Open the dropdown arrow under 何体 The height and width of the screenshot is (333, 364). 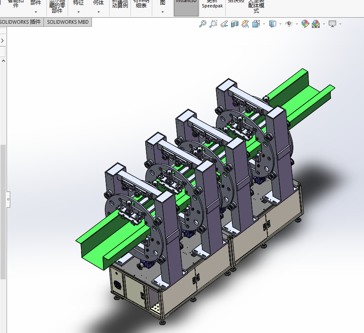point(98,12)
